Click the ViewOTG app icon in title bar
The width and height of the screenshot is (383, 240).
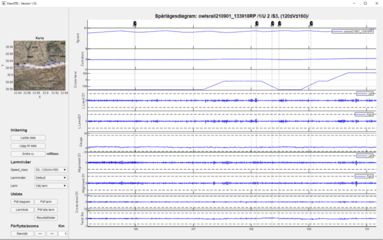[x=3, y=2]
